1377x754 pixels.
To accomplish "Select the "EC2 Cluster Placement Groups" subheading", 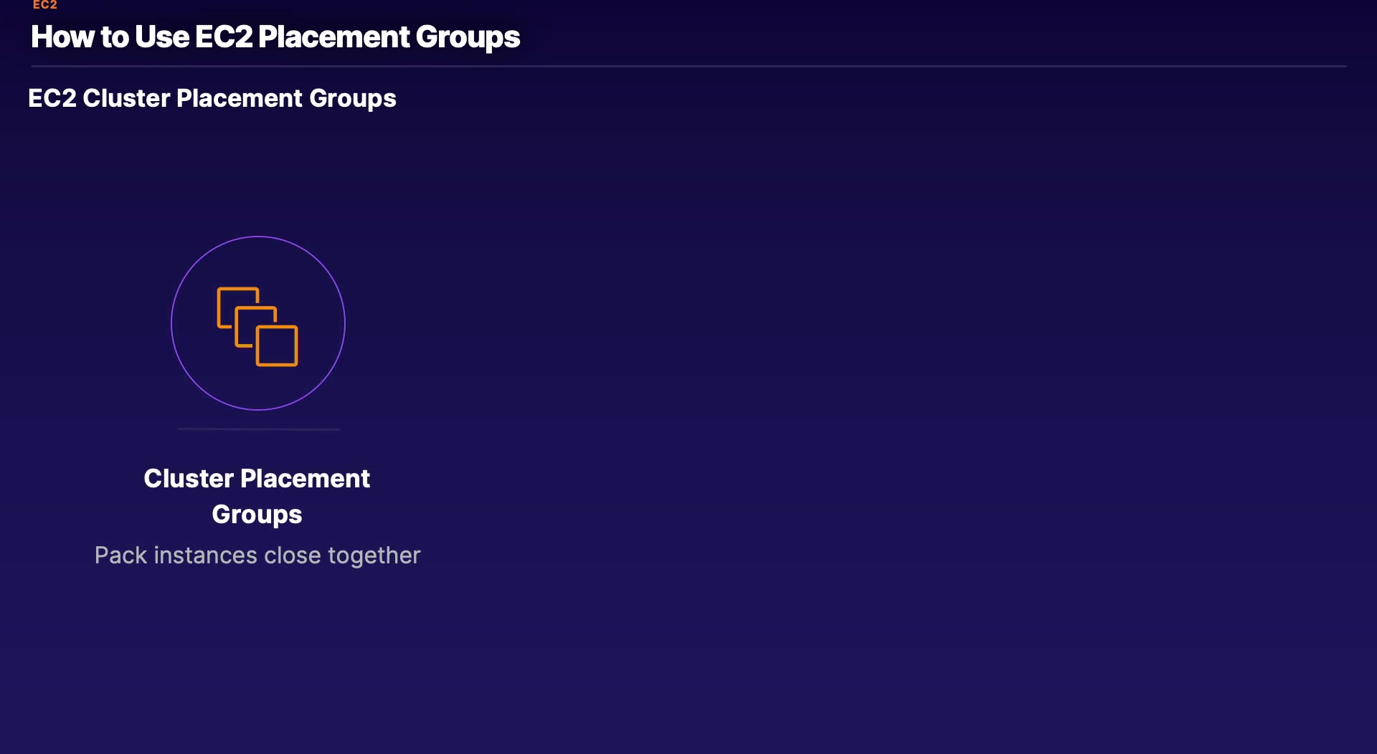I will (212, 98).
